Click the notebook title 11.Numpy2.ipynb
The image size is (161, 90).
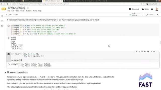[18, 8]
